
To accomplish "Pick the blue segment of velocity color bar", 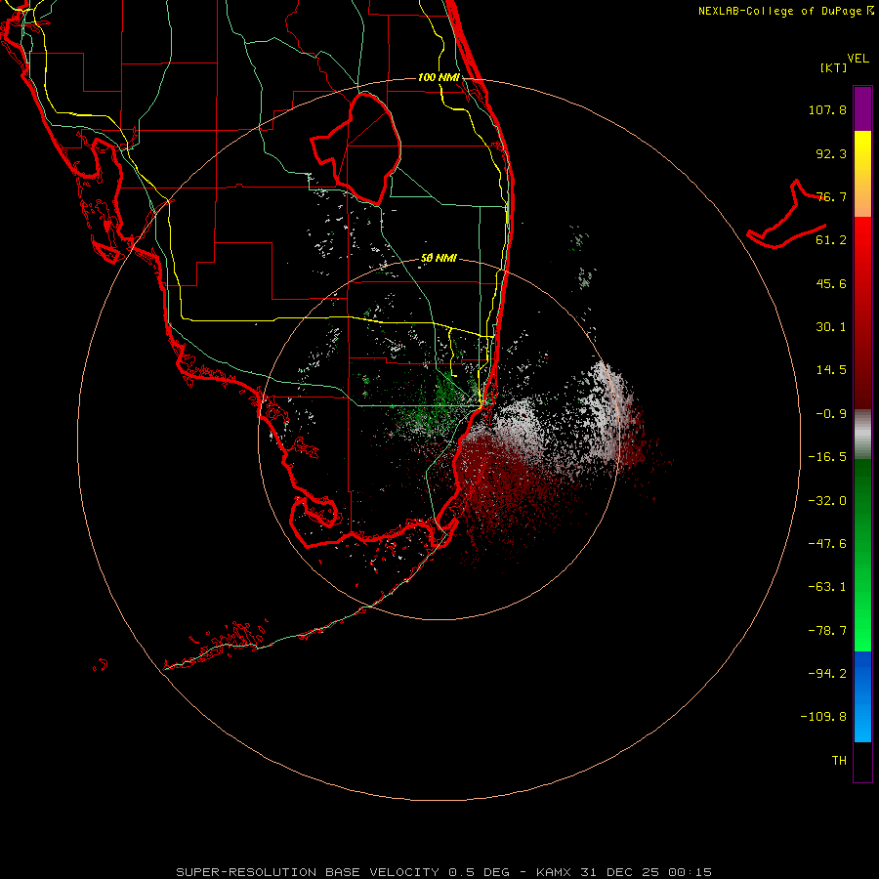I will [x=862, y=696].
